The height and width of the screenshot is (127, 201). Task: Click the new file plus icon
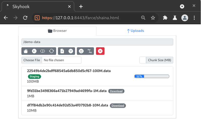(x=62, y=51)
